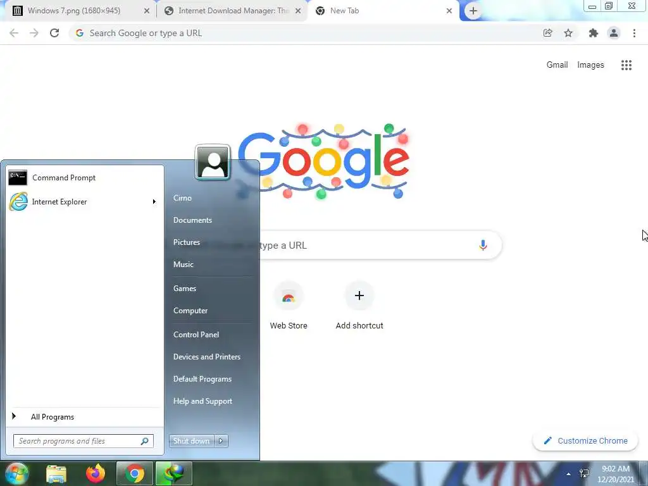Click the taskbar clock and date
Image resolution: width=648 pixels, height=486 pixels.
pyautogui.click(x=616, y=474)
